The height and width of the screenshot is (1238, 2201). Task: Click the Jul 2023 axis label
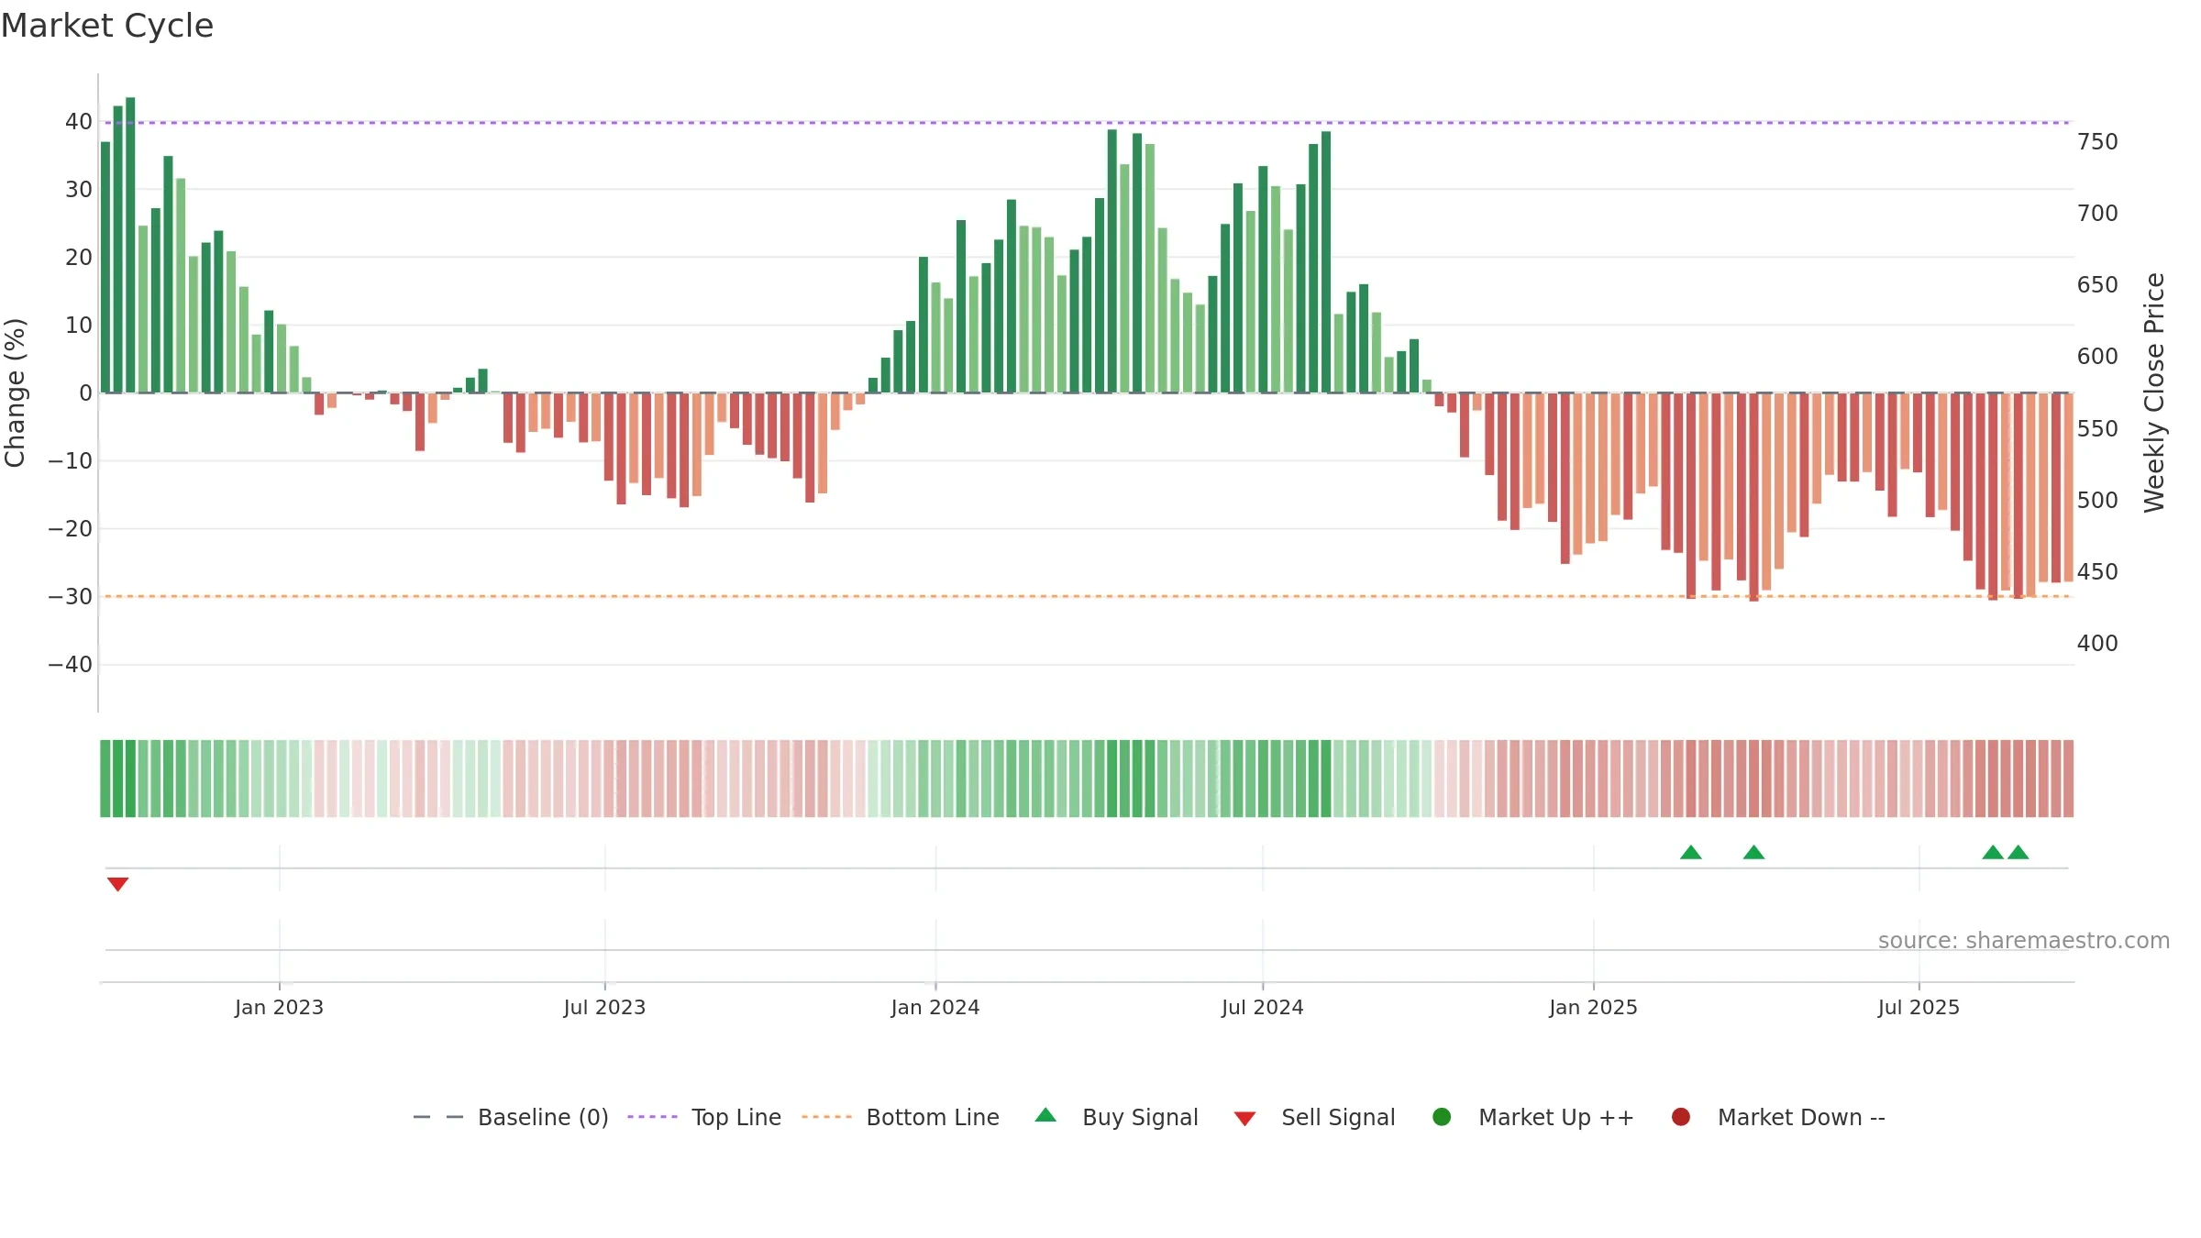click(x=604, y=1007)
